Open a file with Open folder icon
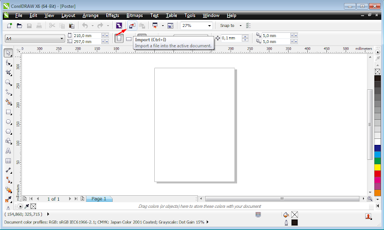The image size is (384, 230). 19,25
